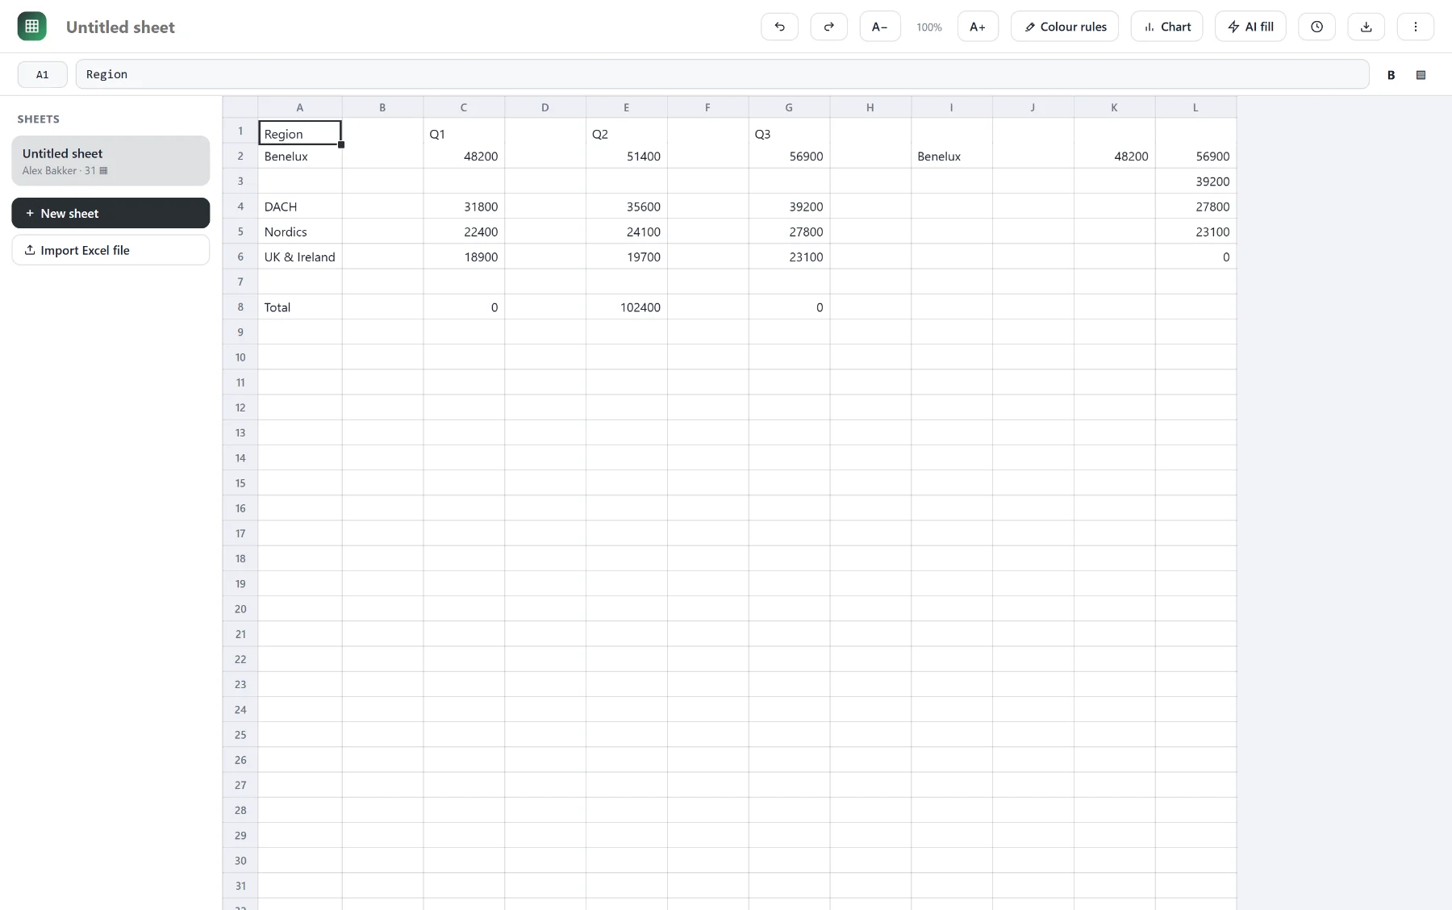Select Benelux cell in column A
The width and height of the screenshot is (1452, 910).
point(300,156)
